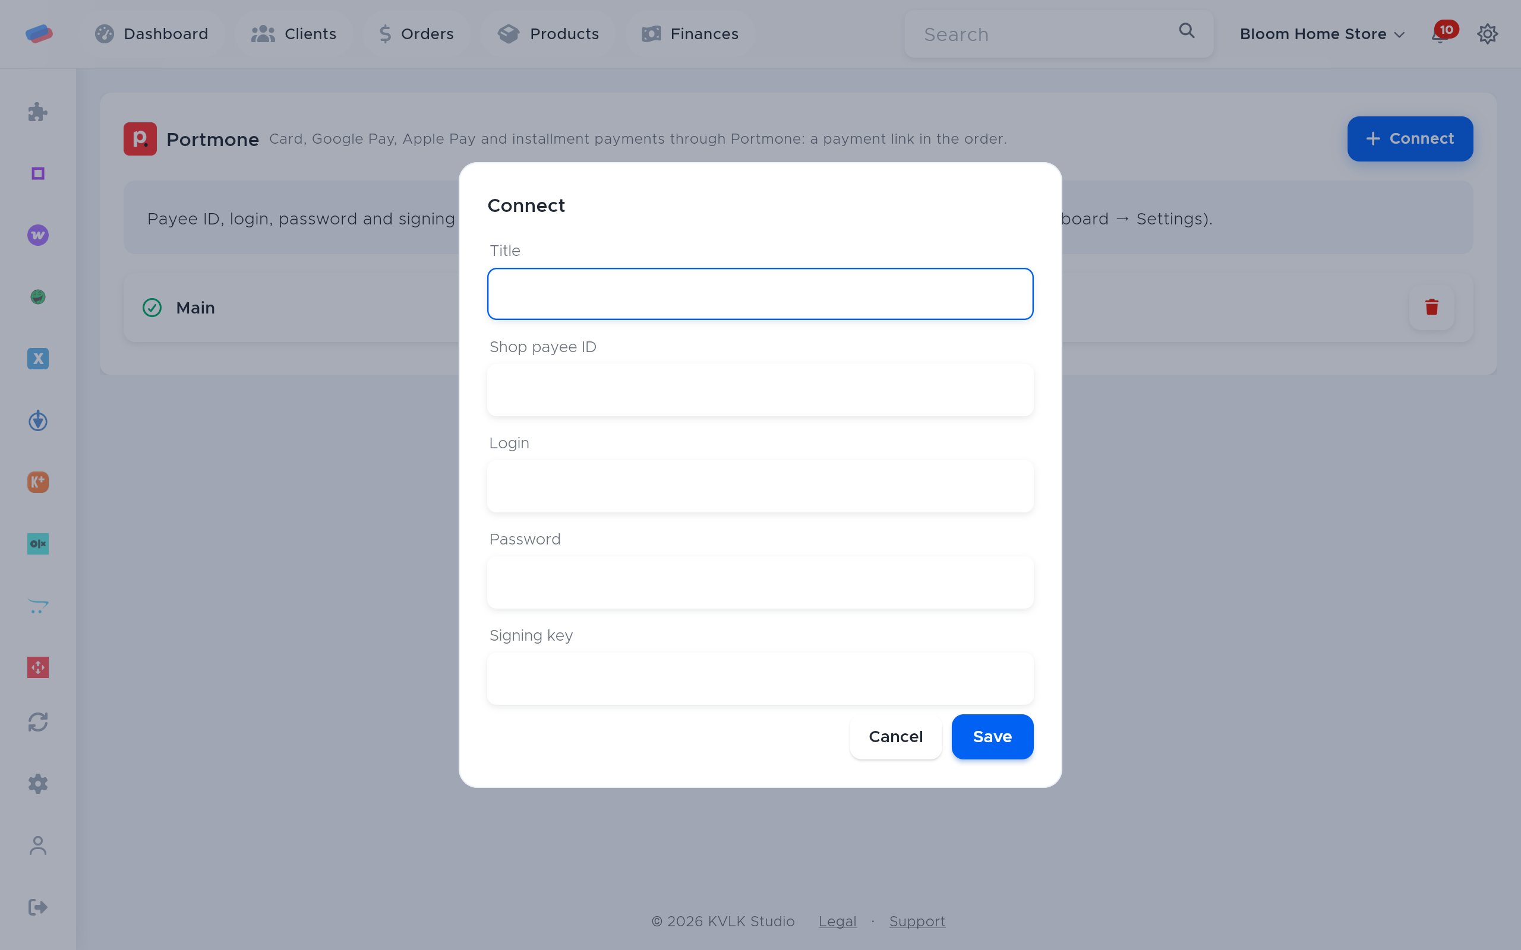Open the sidebar settings cog icon
Image resolution: width=1521 pixels, height=950 pixels.
(x=37, y=784)
